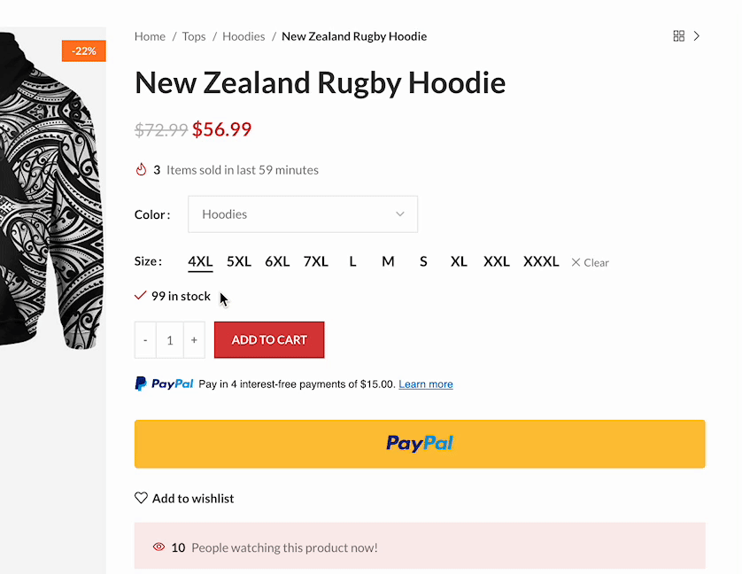This screenshot has width=742, height=574.
Task: Click the yellow PayPal checkout button
Action: [x=420, y=444]
